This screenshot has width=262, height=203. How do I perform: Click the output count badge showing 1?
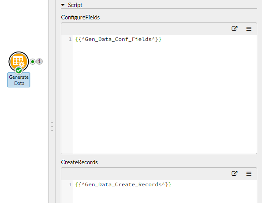tap(39, 61)
